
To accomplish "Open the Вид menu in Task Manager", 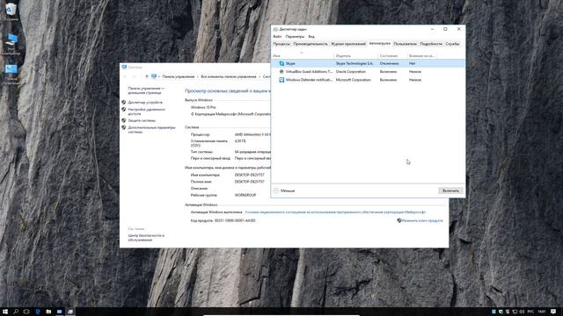I will (x=311, y=37).
